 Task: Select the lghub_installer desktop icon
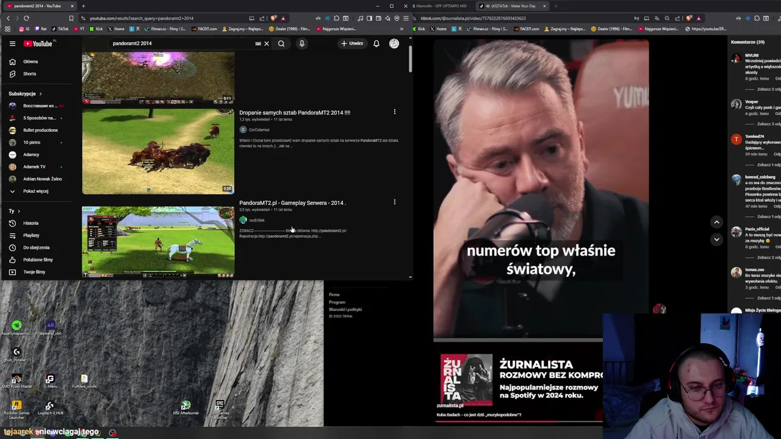[16, 354]
